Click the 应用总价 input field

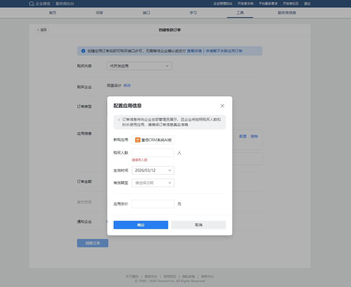[153, 204]
